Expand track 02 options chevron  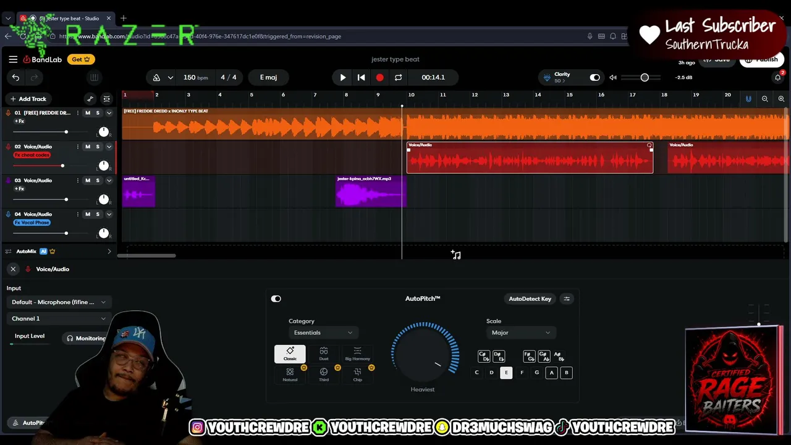(x=109, y=146)
